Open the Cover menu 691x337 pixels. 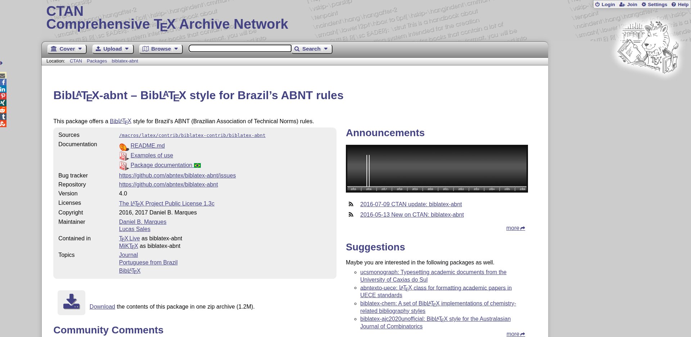(x=67, y=49)
